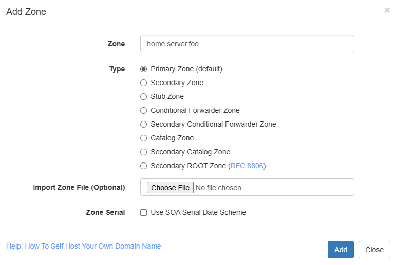Open the self-hosting domain name help link

pyautogui.click(x=84, y=246)
